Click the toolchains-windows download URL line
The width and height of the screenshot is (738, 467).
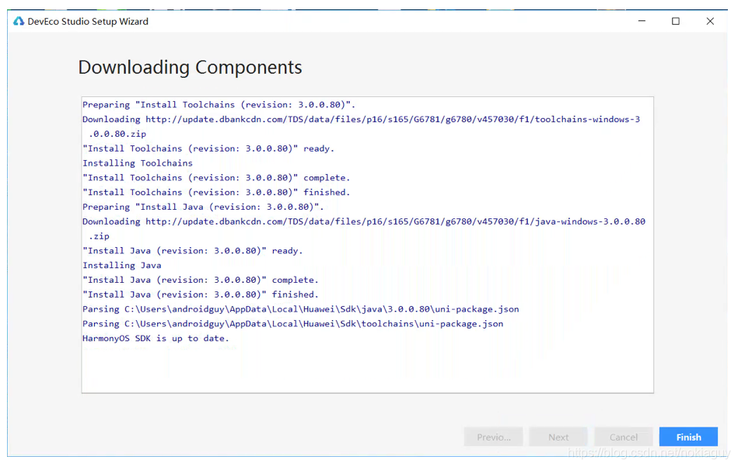coord(361,119)
